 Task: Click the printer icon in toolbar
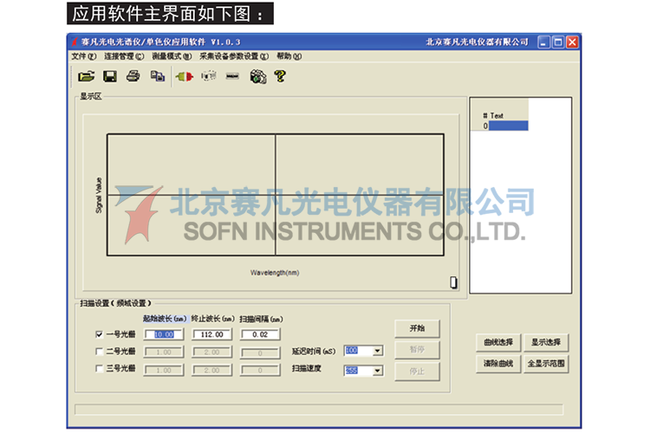133,76
